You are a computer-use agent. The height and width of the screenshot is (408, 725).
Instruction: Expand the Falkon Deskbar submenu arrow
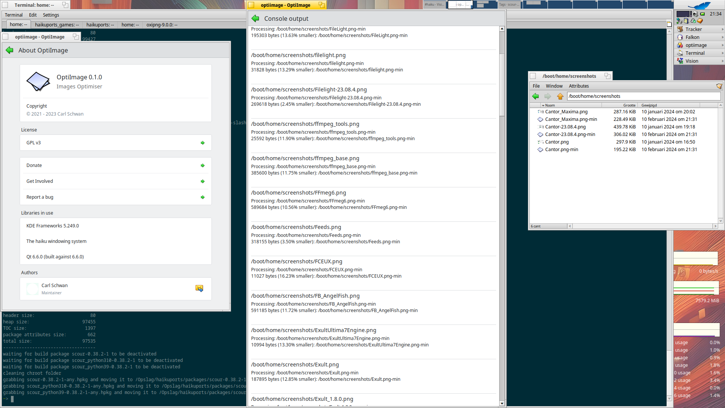click(x=722, y=37)
